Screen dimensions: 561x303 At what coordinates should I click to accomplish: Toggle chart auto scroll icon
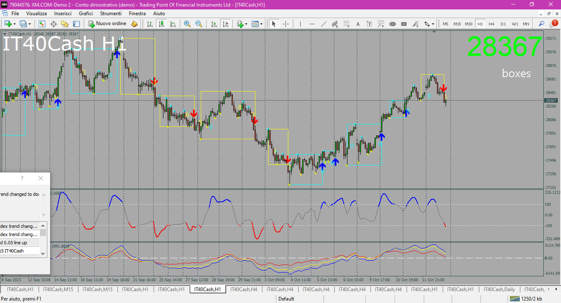point(214,24)
